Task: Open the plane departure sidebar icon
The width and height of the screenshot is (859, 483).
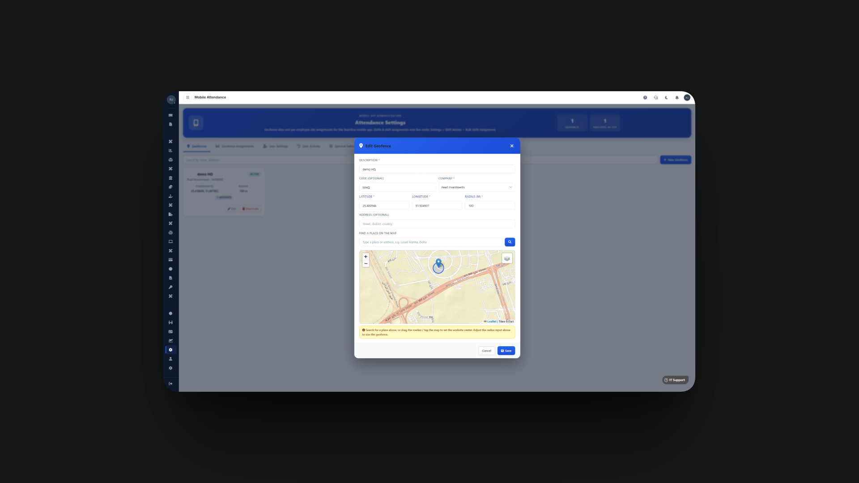Action: [x=170, y=341]
